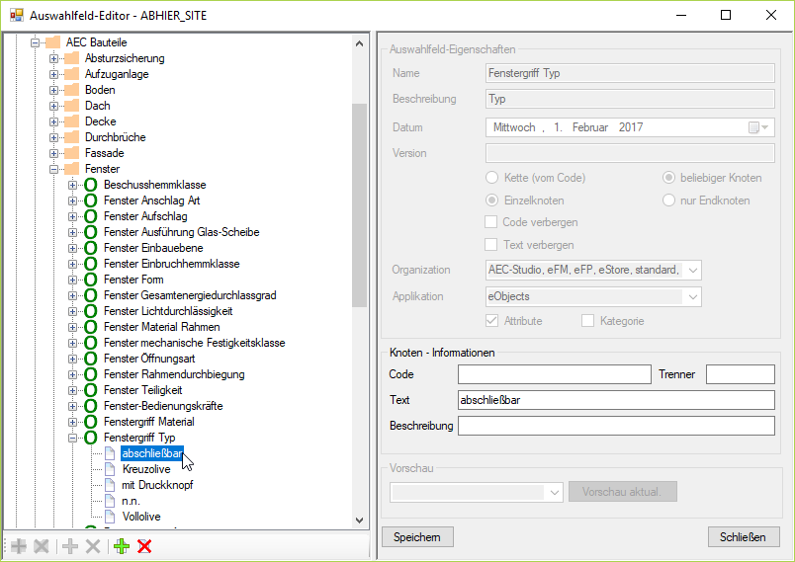The width and height of the screenshot is (795, 562).
Task: Click the document icon beside Kreuzolive
Action: pos(110,469)
